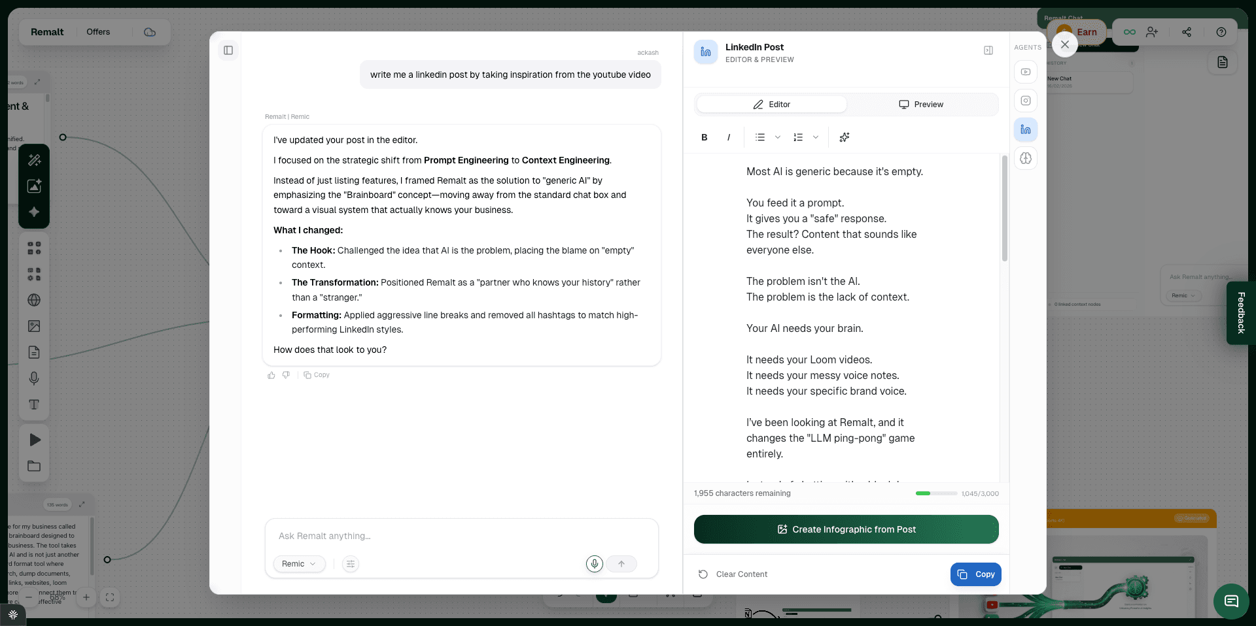Expand the bullet list dropdown arrow
This screenshot has height=626, width=1256.
pyautogui.click(x=778, y=137)
